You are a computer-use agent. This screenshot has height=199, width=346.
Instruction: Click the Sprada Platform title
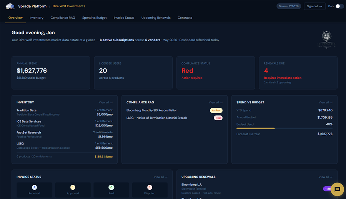pos(32,6)
